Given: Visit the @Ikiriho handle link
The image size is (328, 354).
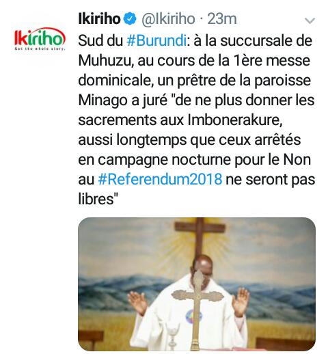Looking at the screenshot, I should [168, 19].
